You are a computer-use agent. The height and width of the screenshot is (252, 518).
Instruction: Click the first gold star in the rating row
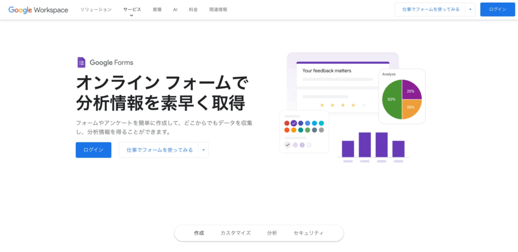(x=322, y=105)
